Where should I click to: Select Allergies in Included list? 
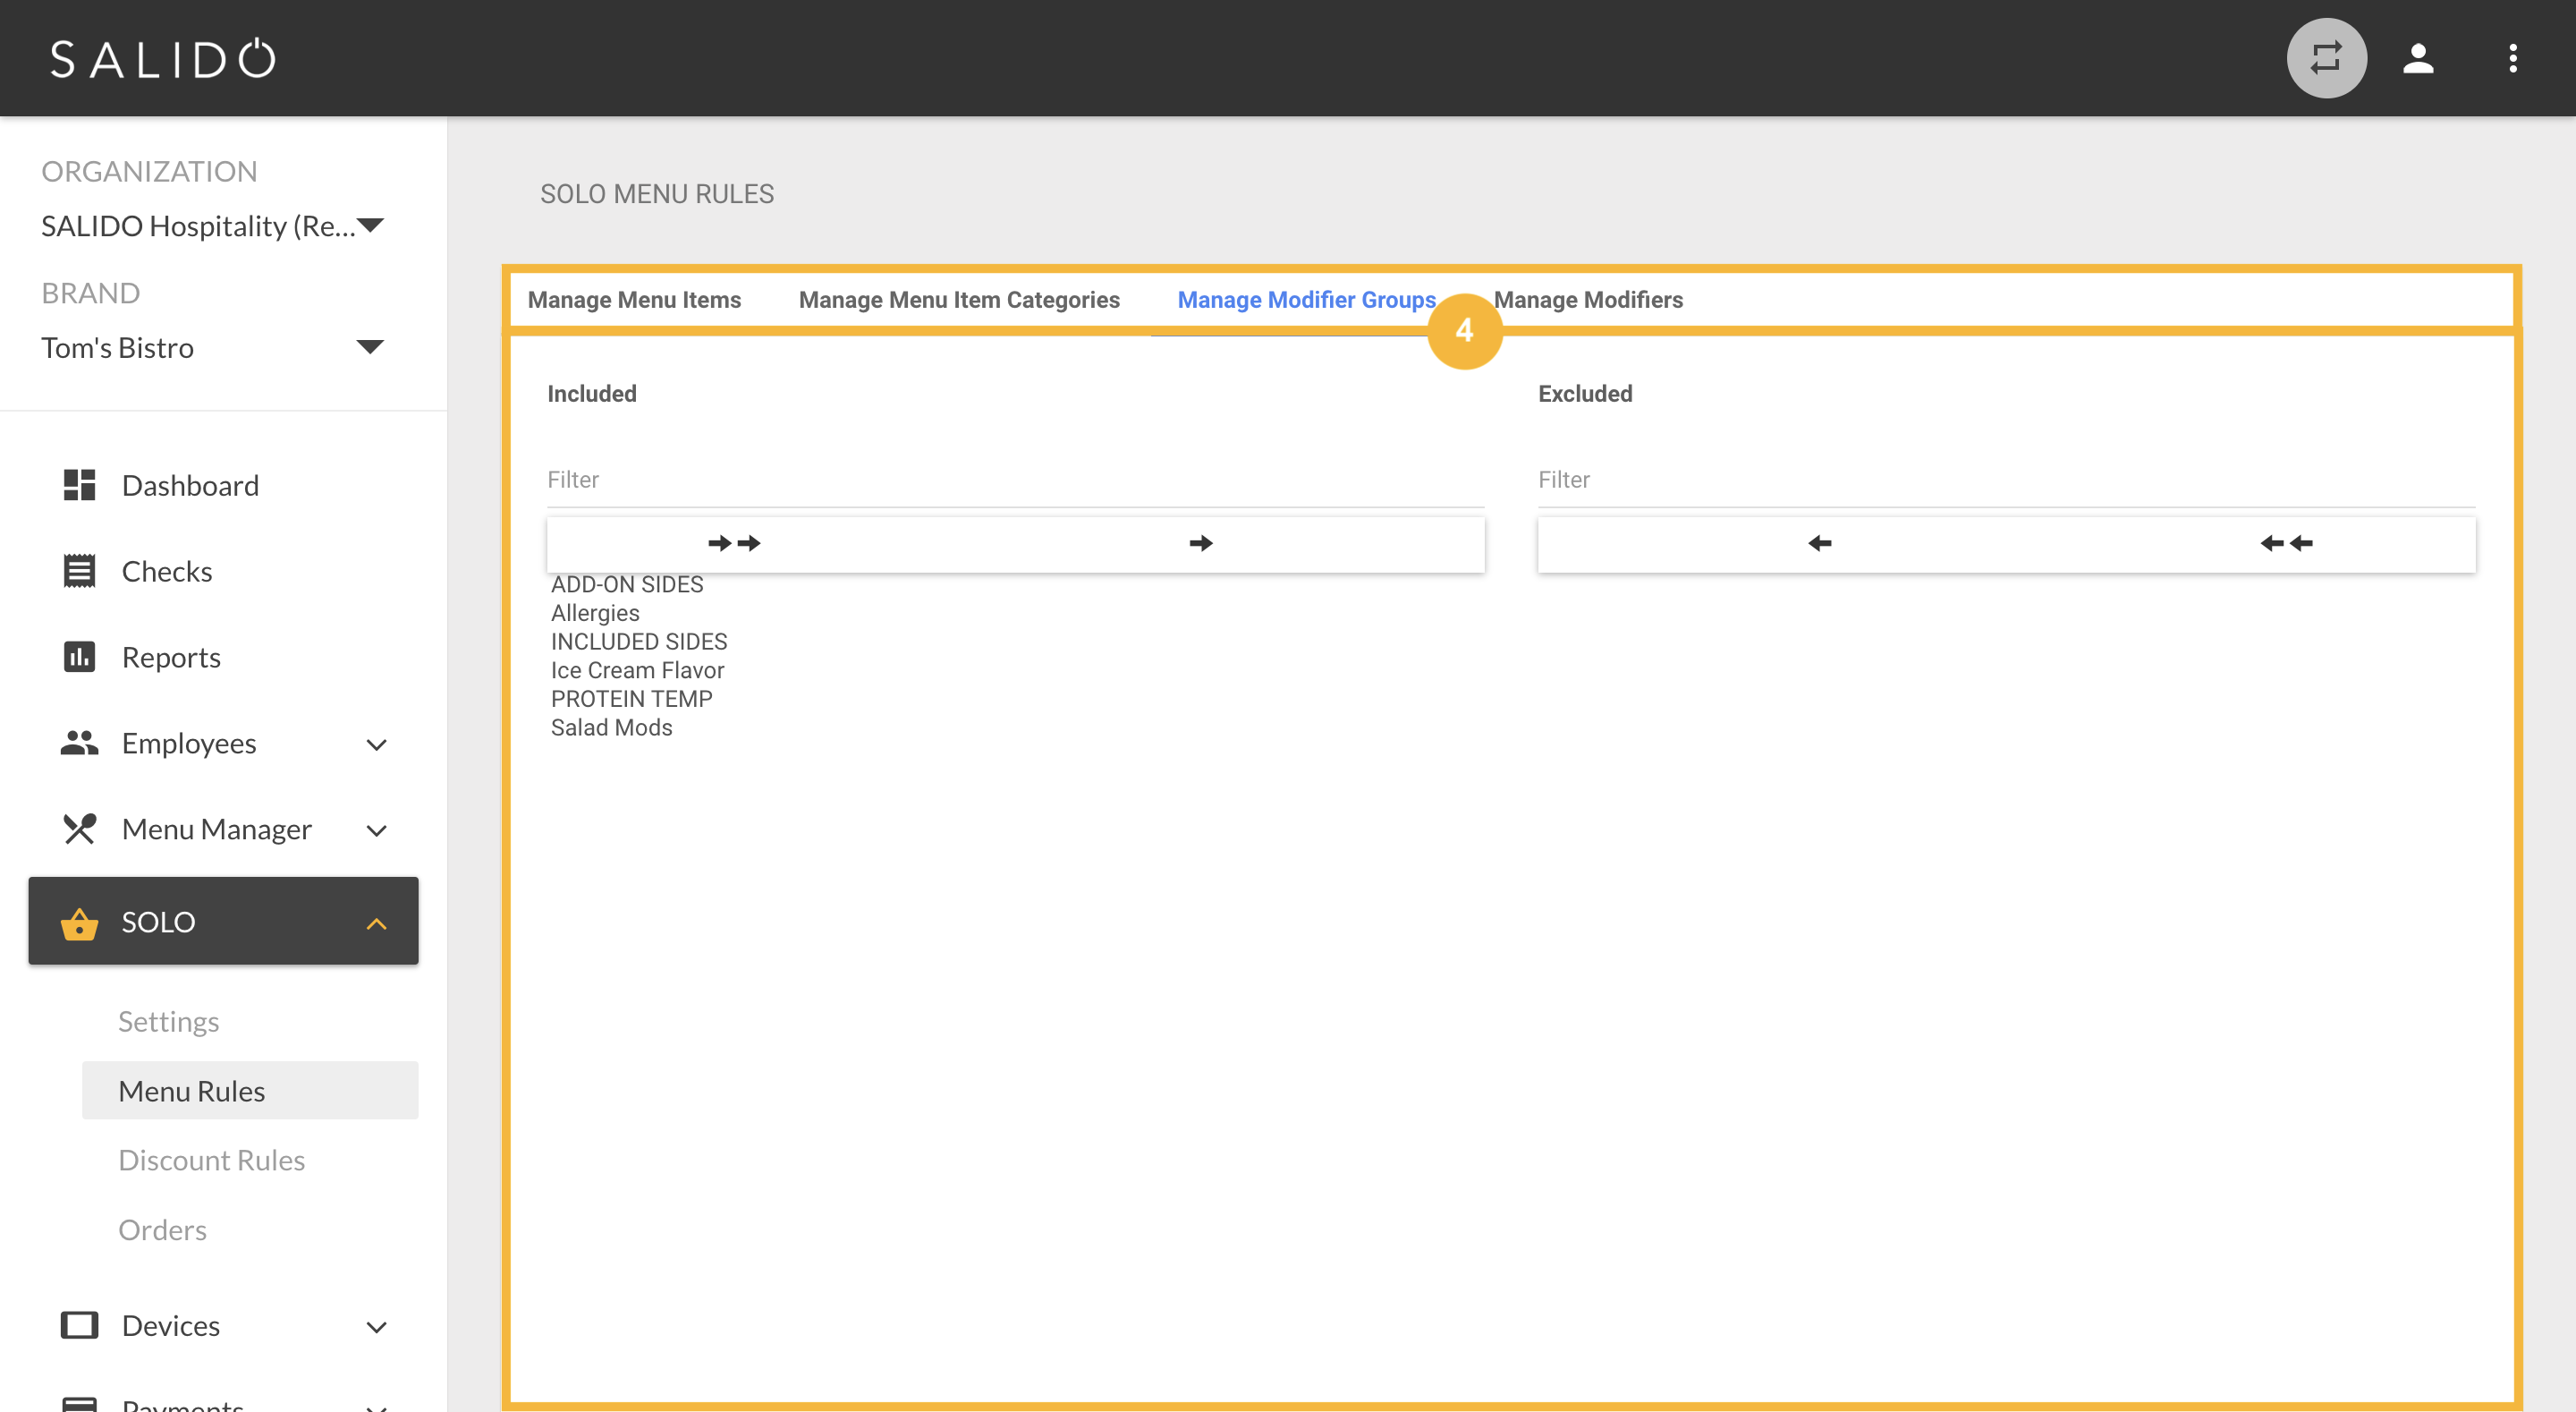595,614
